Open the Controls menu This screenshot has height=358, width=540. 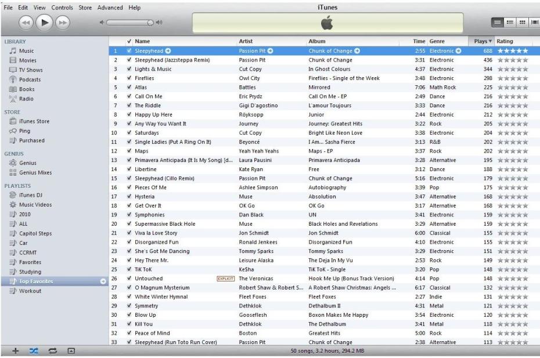[62, 8]
